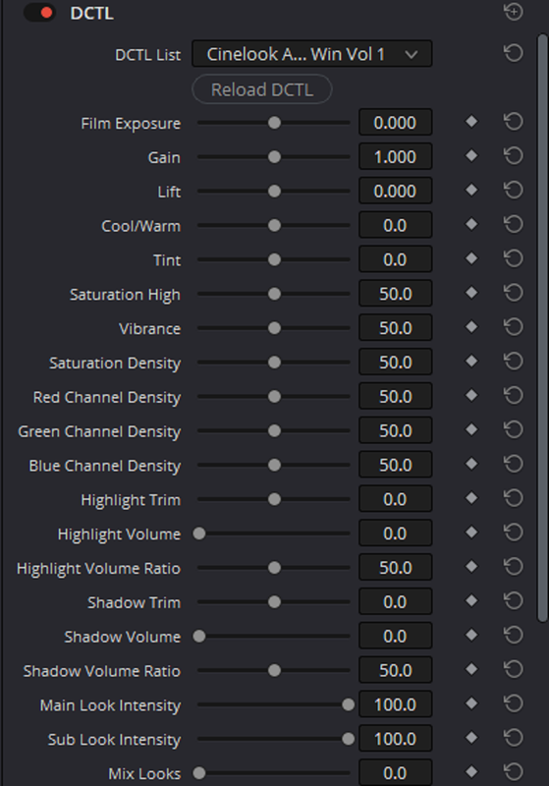Reset all DCTL settings with top icon
The image size is (549, 786).
point(514,12)
